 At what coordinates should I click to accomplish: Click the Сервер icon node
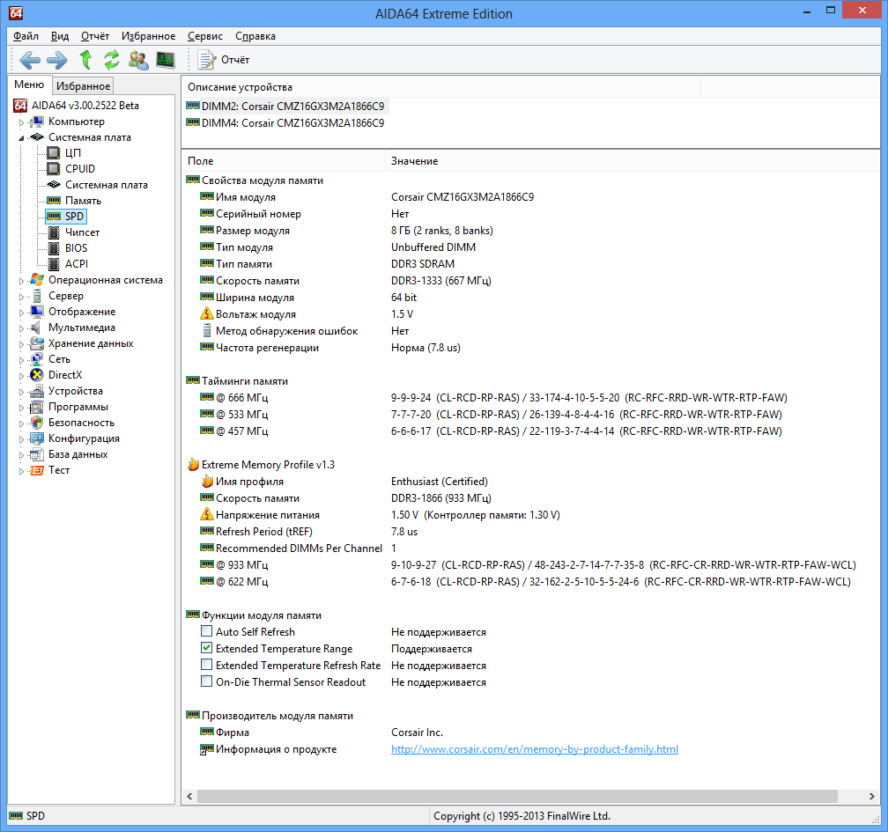tap(37, 296)
